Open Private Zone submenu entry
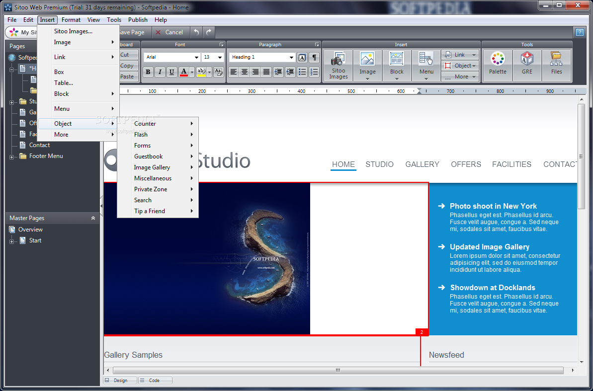This screenshot has width=593, height=391. click(158, 189)
